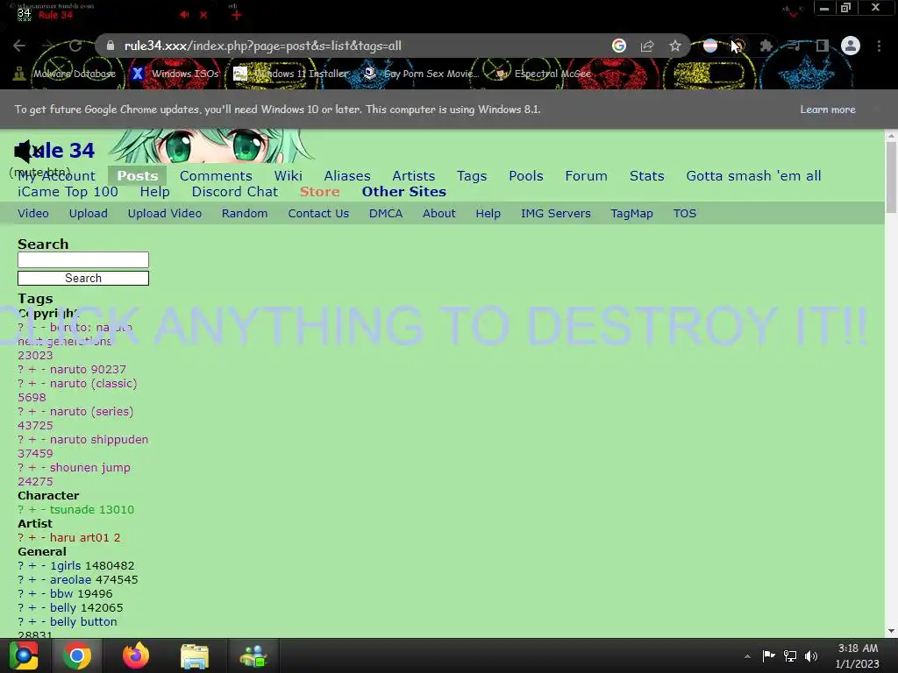Open a new tab with the plus button
The image size is (898, 673).
coord(236,15)
